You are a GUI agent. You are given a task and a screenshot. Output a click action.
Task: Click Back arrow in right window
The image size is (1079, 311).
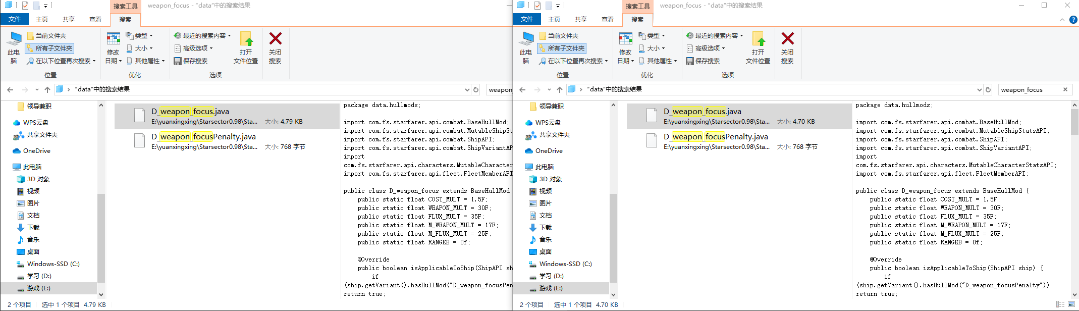point(522,89)
